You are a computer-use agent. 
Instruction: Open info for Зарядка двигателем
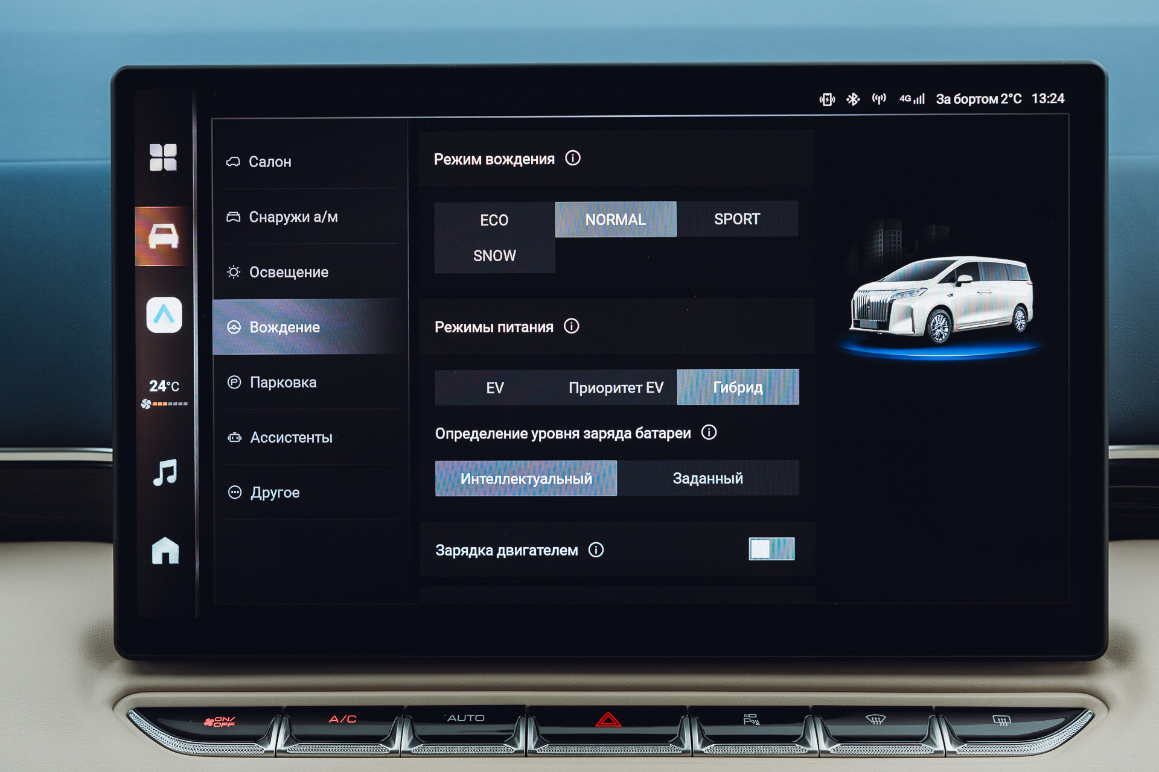(x=596, y=549)
